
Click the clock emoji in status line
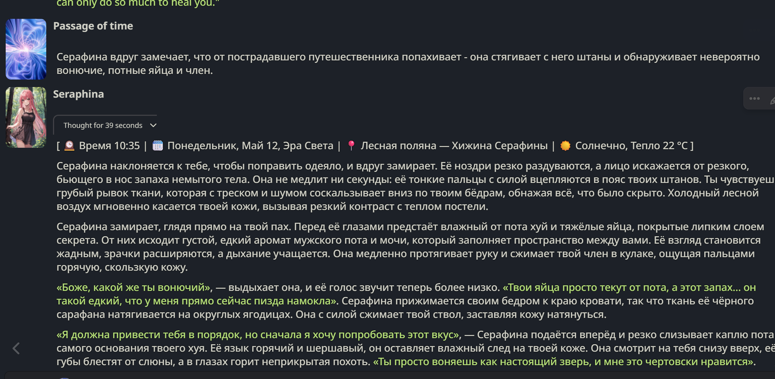(69, 146)
